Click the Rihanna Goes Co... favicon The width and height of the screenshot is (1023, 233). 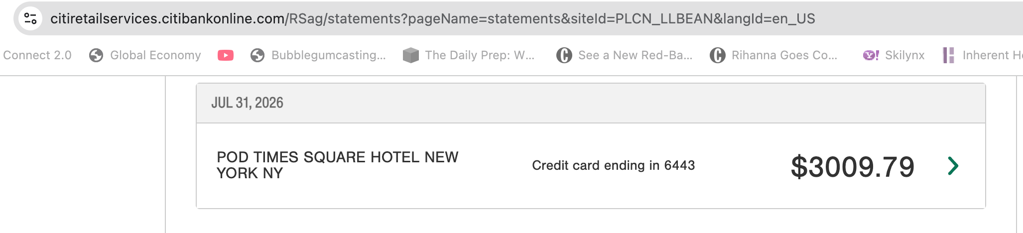pos(718,55)
